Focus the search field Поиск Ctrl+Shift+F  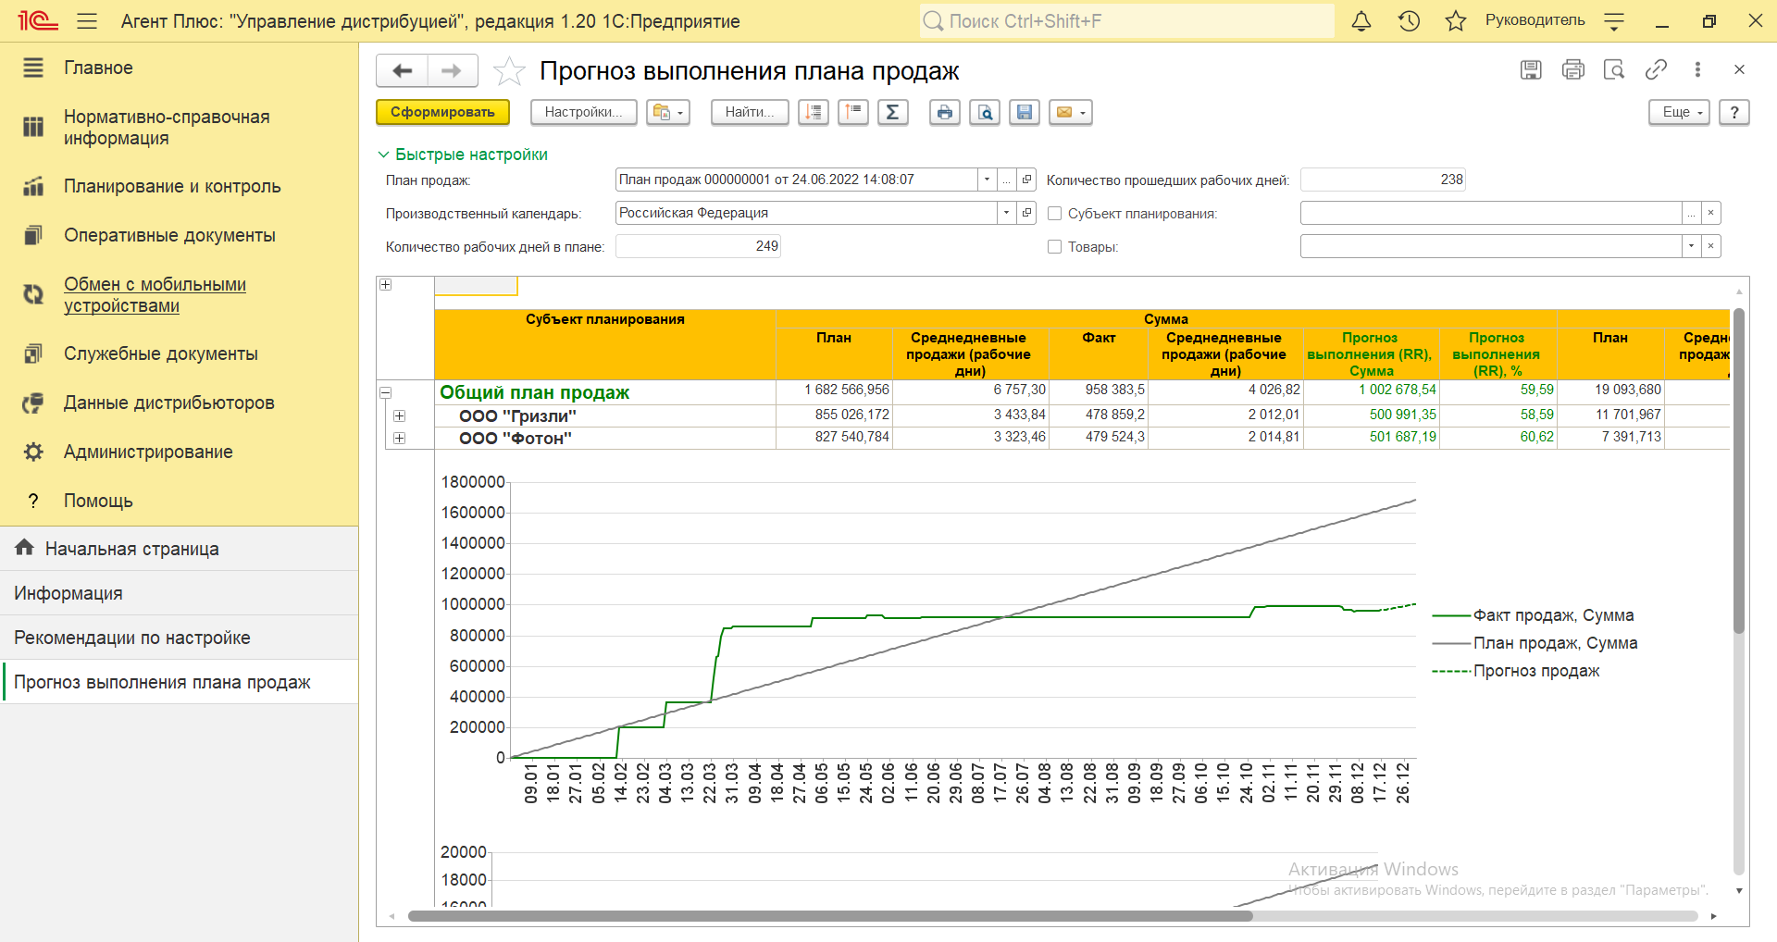pyautogui.click(x=1127, y=21)
